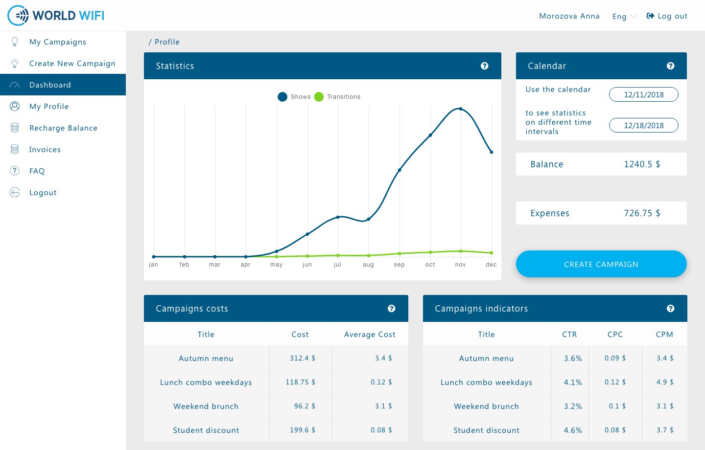The height and width of the screenshot is (450, 705).
Task: Click the glowing bulb icon for Create New Campaign
Action: tap(15, 64)
